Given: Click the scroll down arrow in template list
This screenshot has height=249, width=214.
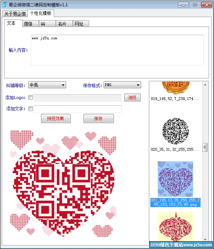Looking at the screenshot, I should point(205,239).
